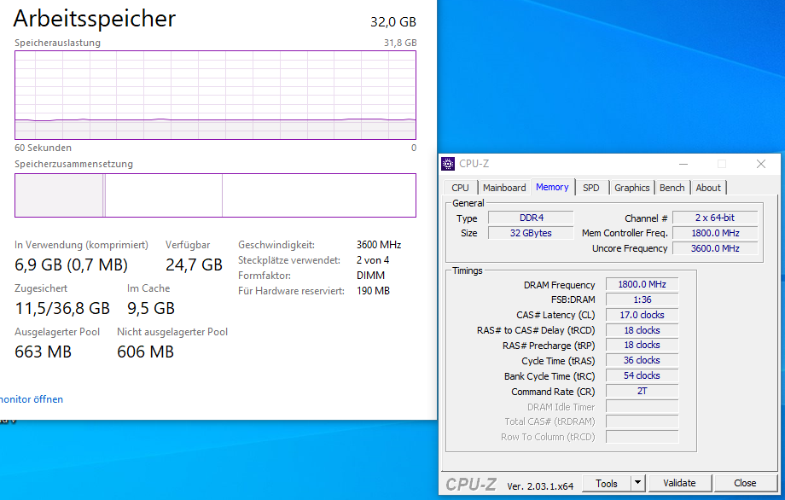Click the tRC 54 clocks value
This screenshot has width=785, height=500.
click(642, 376)
